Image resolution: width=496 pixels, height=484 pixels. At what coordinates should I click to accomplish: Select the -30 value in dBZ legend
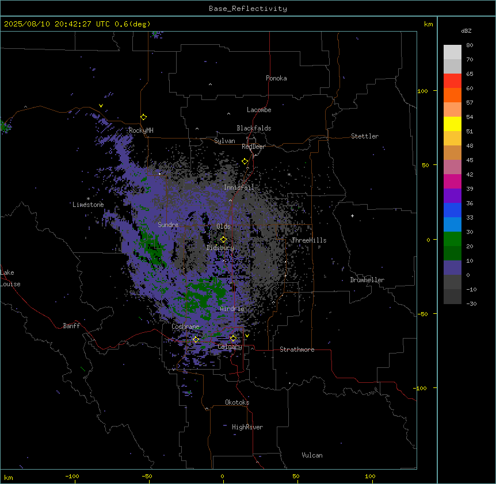471,304
